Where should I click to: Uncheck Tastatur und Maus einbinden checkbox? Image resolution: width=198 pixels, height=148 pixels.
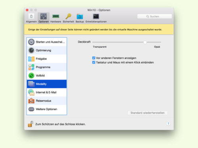click(94, 62)
